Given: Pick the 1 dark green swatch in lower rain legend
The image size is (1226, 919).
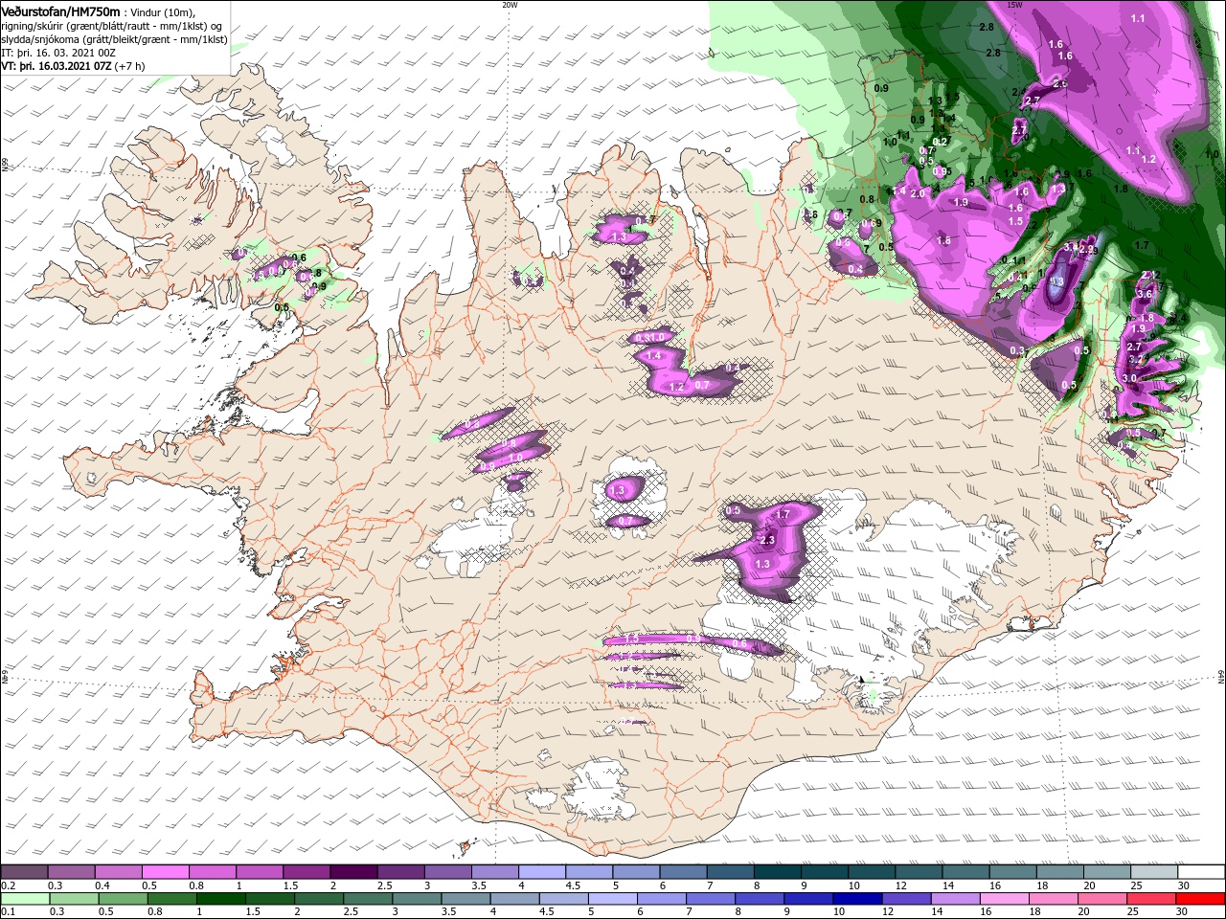Looking at the screenshot, I should click(220, 899).
